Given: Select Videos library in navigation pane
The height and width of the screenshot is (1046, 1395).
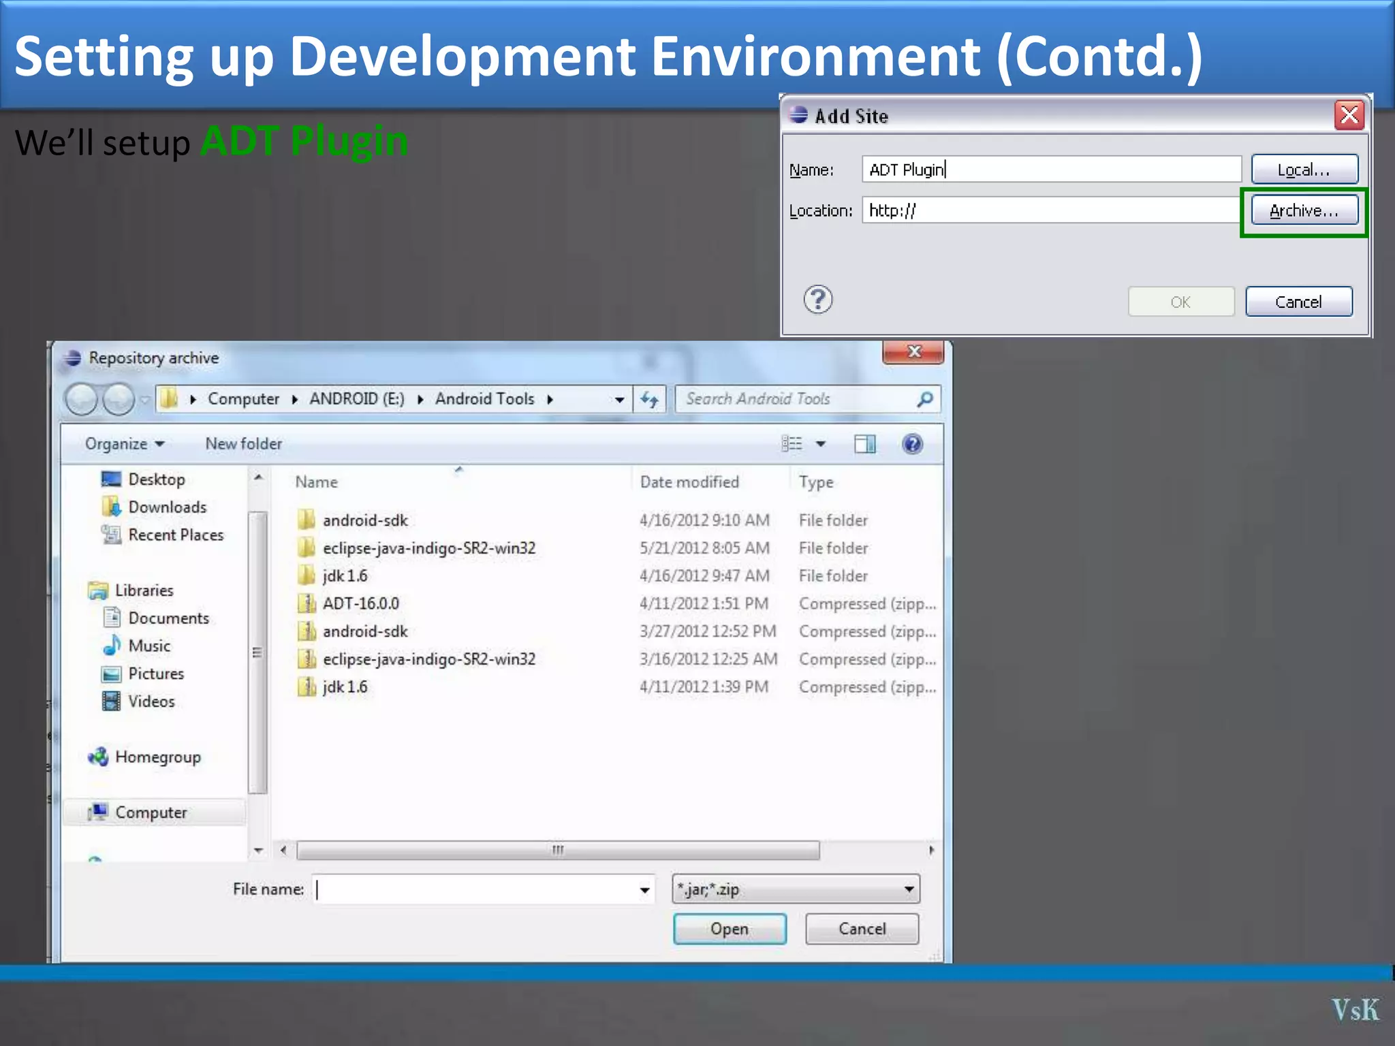Looking at the screenshot, I should (x=151, y=701).
